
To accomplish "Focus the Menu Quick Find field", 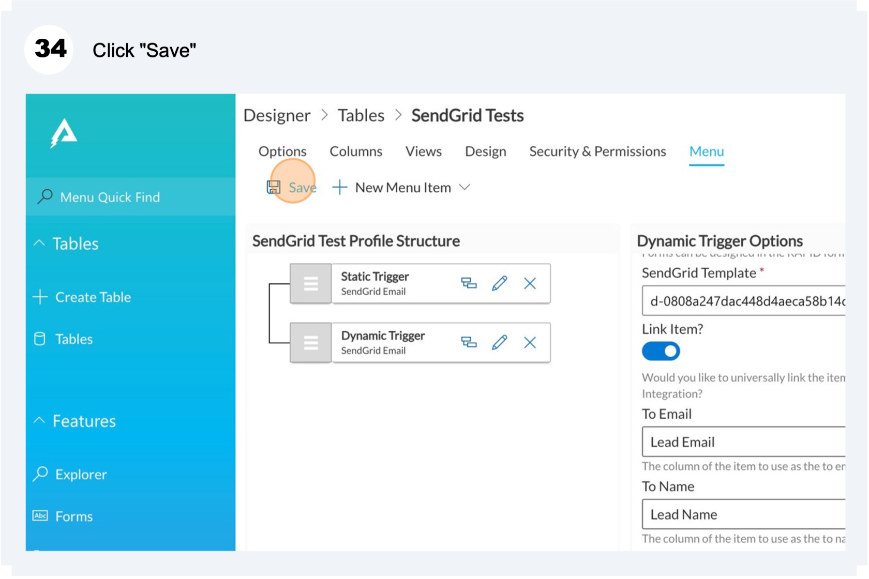I will coord(130,197).
